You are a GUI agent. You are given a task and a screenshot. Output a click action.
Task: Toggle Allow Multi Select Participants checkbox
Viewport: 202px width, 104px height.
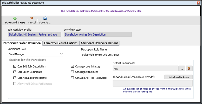(15, 84)
